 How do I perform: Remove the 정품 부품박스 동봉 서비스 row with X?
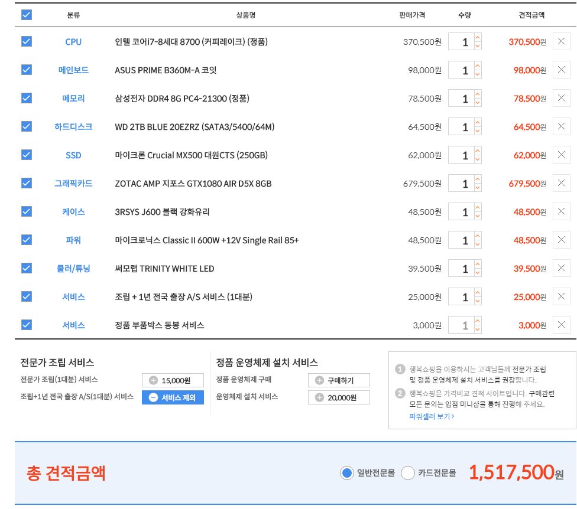tap(561, 325)
